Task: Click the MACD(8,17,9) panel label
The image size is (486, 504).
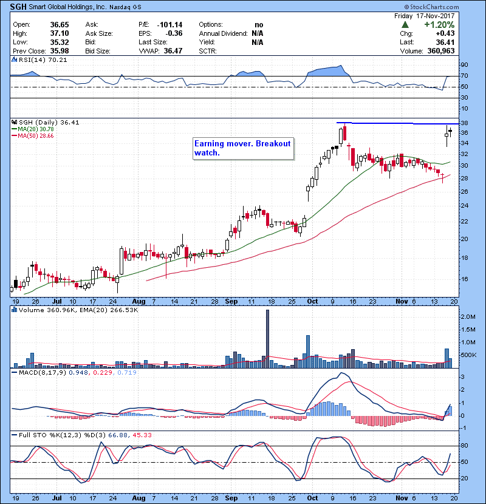Action: click(43, 373)
